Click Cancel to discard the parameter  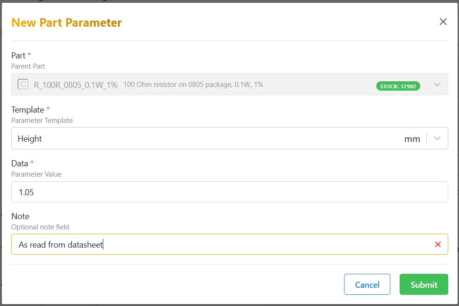click(367, 284)
